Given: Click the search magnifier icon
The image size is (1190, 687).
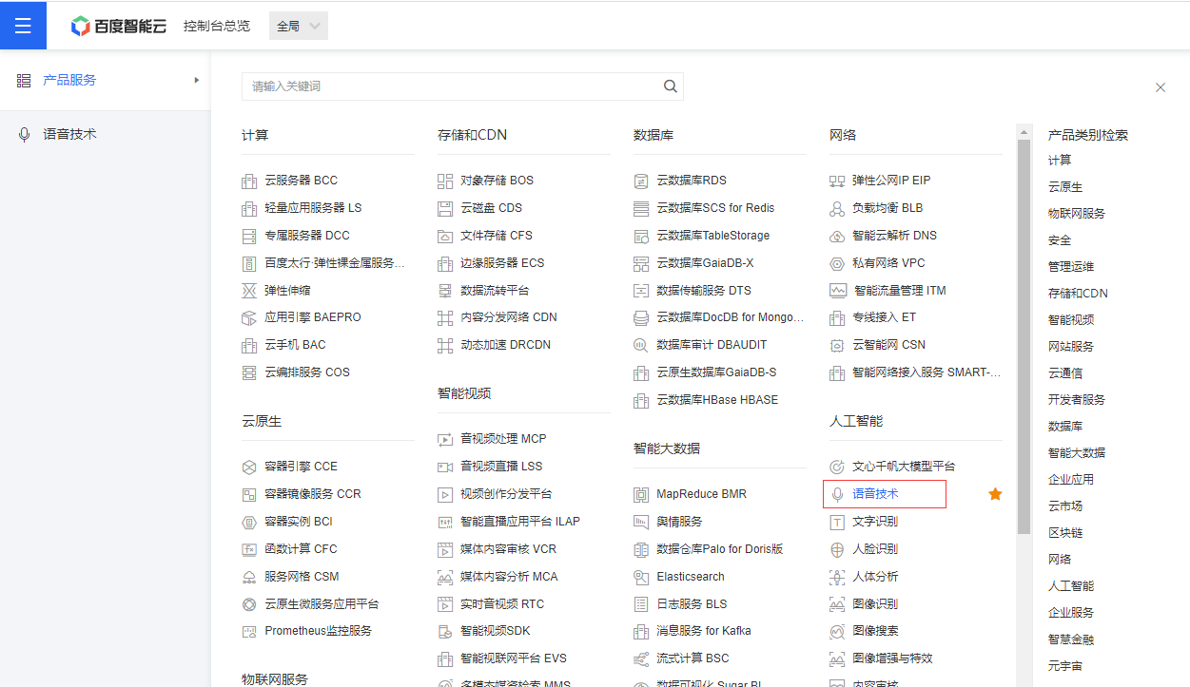Looking at the screenshot, I should point(671,86).
